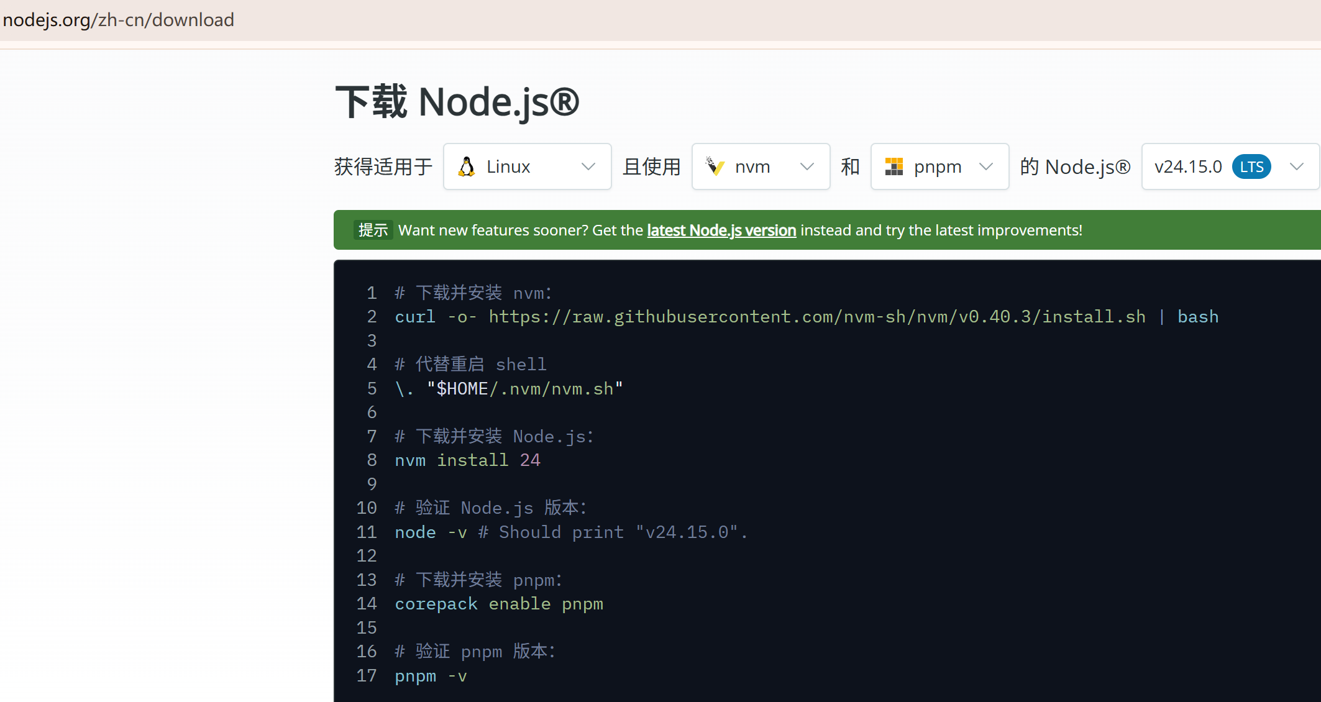Expand the chevron beside Linux

(x=588, y=166)
